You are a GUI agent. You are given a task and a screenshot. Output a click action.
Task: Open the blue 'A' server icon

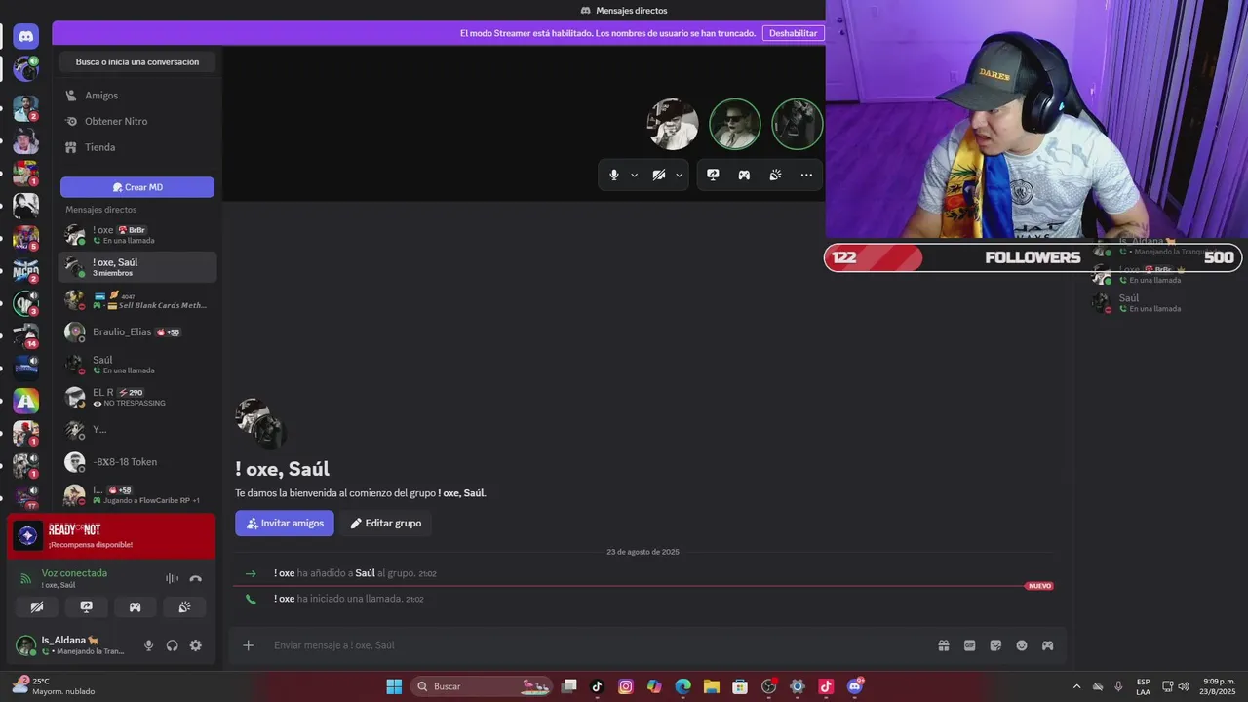tap(26, 400)
